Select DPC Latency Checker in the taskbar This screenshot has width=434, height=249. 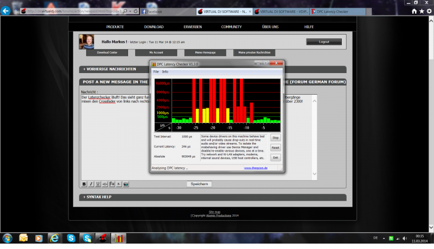(x=119, y=238)
